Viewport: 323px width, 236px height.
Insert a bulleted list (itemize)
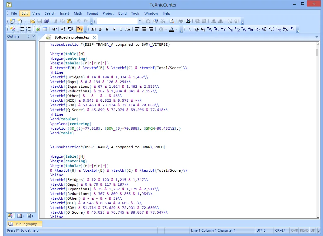click(22, 29)
